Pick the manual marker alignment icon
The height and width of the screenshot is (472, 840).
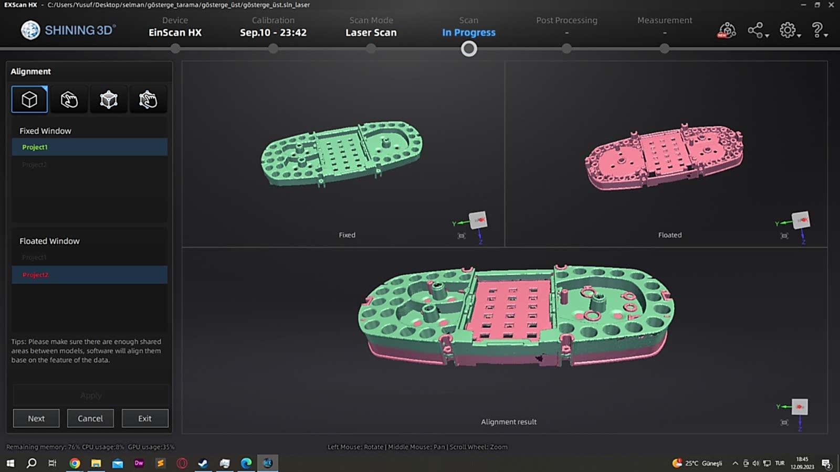coord(148,100)
